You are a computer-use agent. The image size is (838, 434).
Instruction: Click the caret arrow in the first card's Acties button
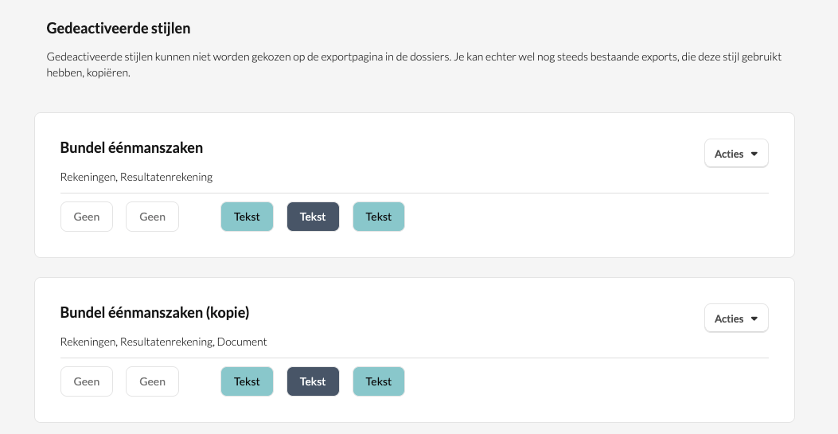coord(754,154)
